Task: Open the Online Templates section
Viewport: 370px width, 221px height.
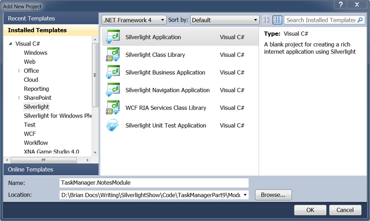Action: point(51,169)
